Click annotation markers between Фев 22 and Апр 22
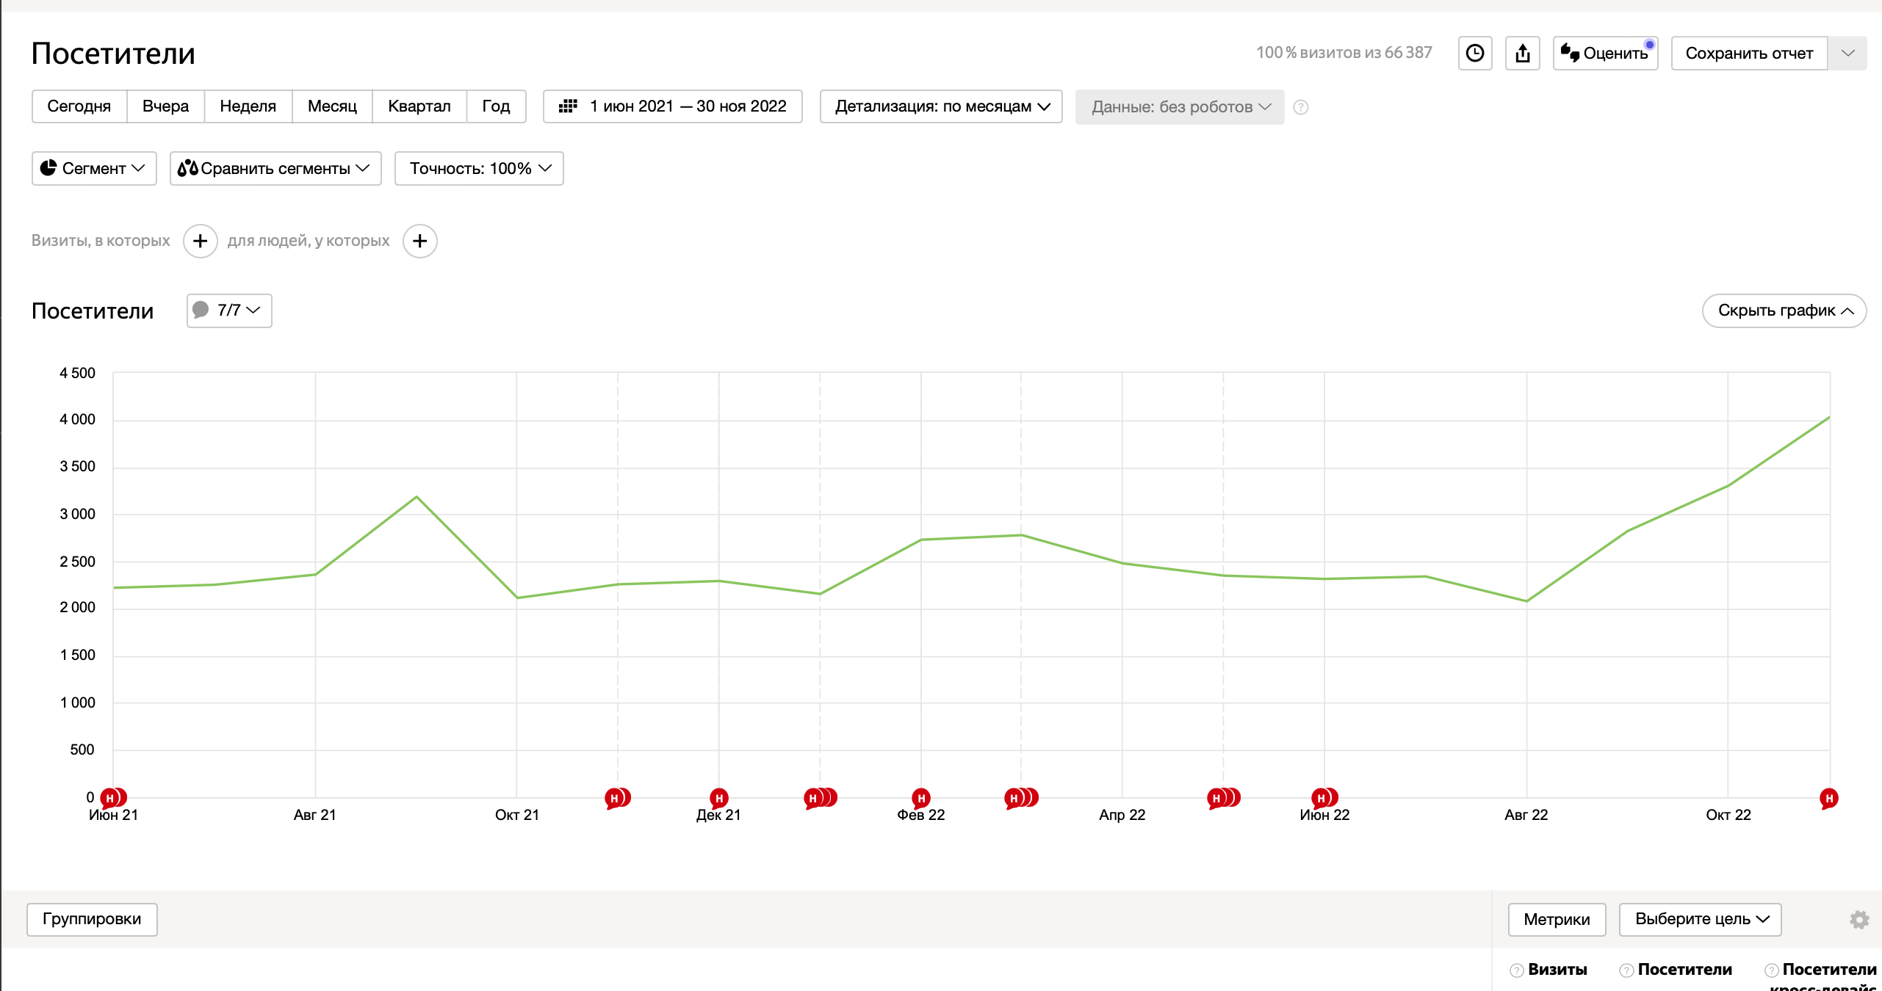The image size is (1882, 991). click(x=1021, y=798)
